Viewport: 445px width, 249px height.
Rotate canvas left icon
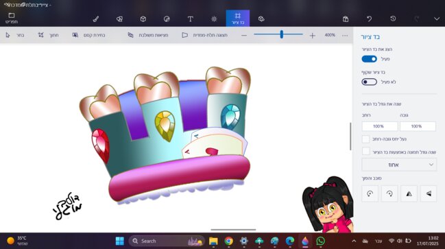click(x=370, y=193)
